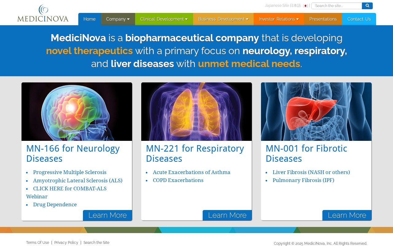Open MN-221 for Respiratory Diseases heading

tap(195, 153)
